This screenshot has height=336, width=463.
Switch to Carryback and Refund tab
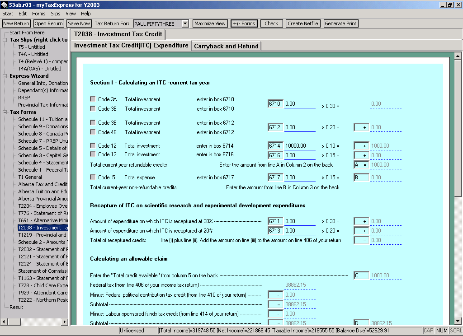[x=226, y=46]
